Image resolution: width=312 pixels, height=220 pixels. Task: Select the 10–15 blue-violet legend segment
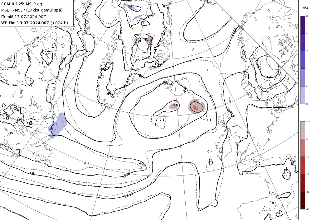[x=303, y=60]
